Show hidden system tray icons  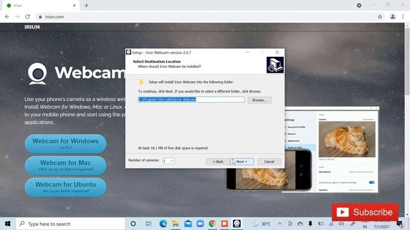(279, 224)
